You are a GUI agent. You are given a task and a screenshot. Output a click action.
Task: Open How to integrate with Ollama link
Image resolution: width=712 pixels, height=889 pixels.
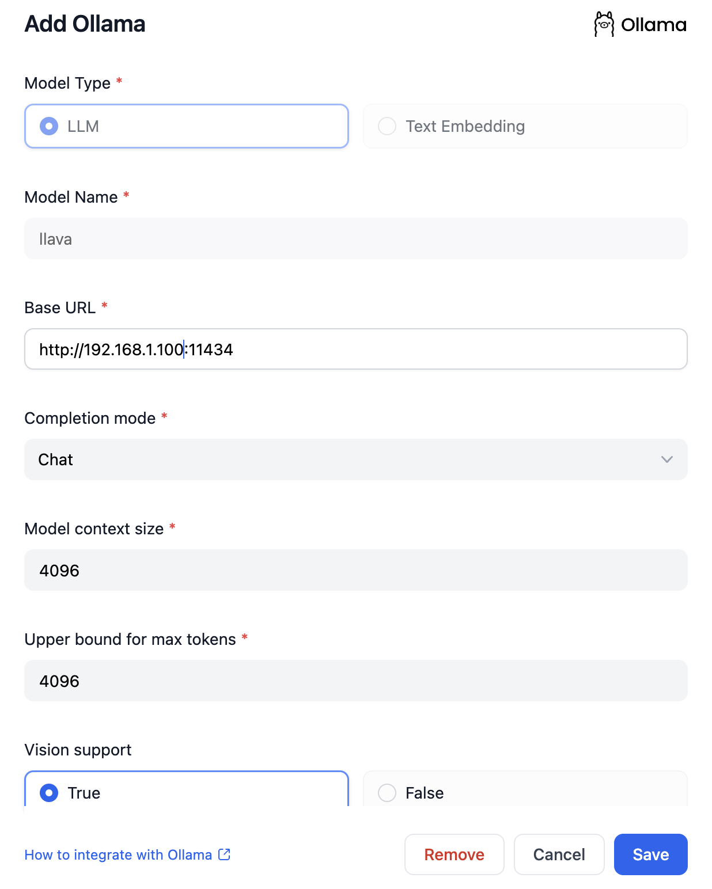point(118,855)
